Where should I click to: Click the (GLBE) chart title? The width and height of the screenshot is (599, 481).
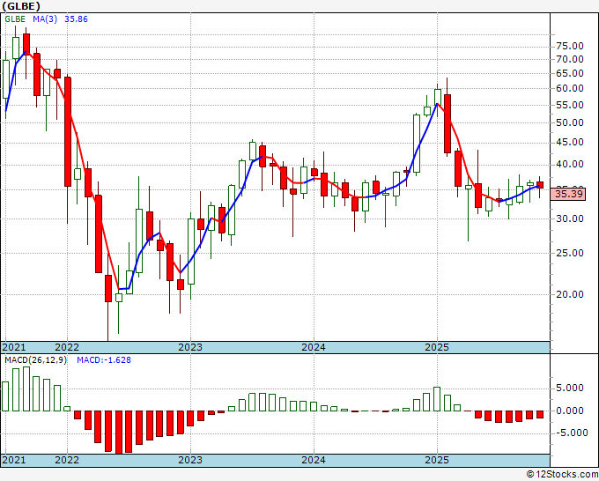pyautogui.click(x=21, y=6)
